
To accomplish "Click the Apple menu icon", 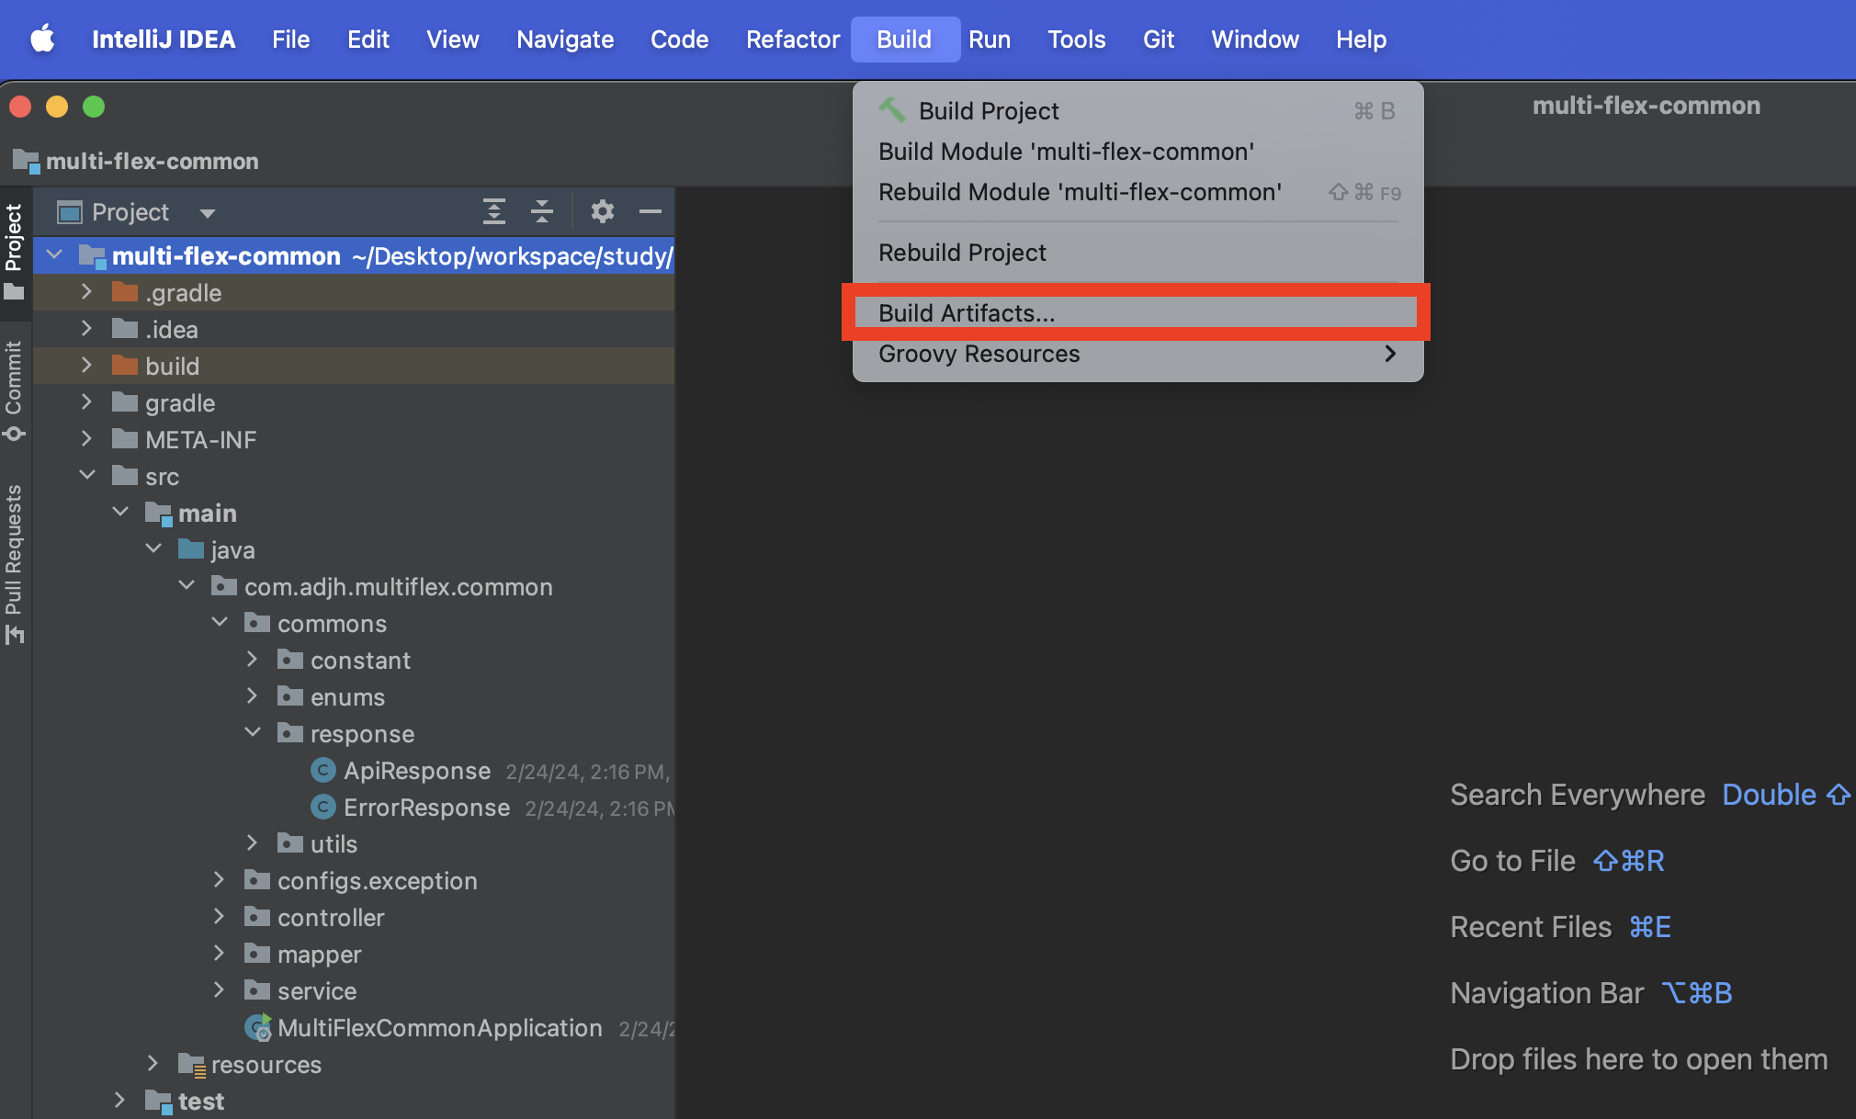I will tap(42, 40).
